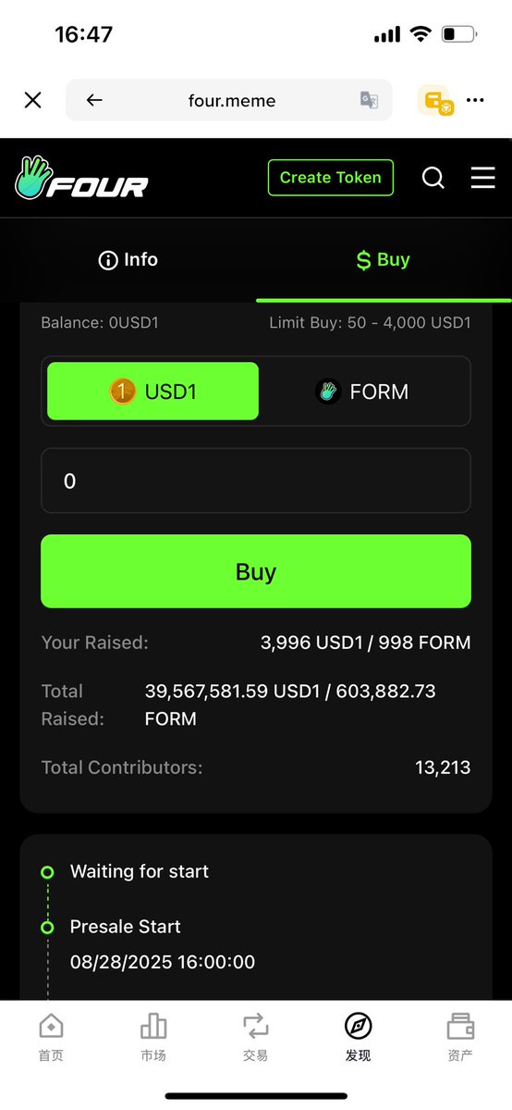Open the 市场 market tab

point(153,1036)
